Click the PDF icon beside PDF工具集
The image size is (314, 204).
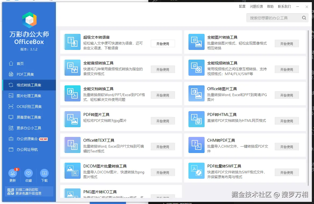coord(11,74)
